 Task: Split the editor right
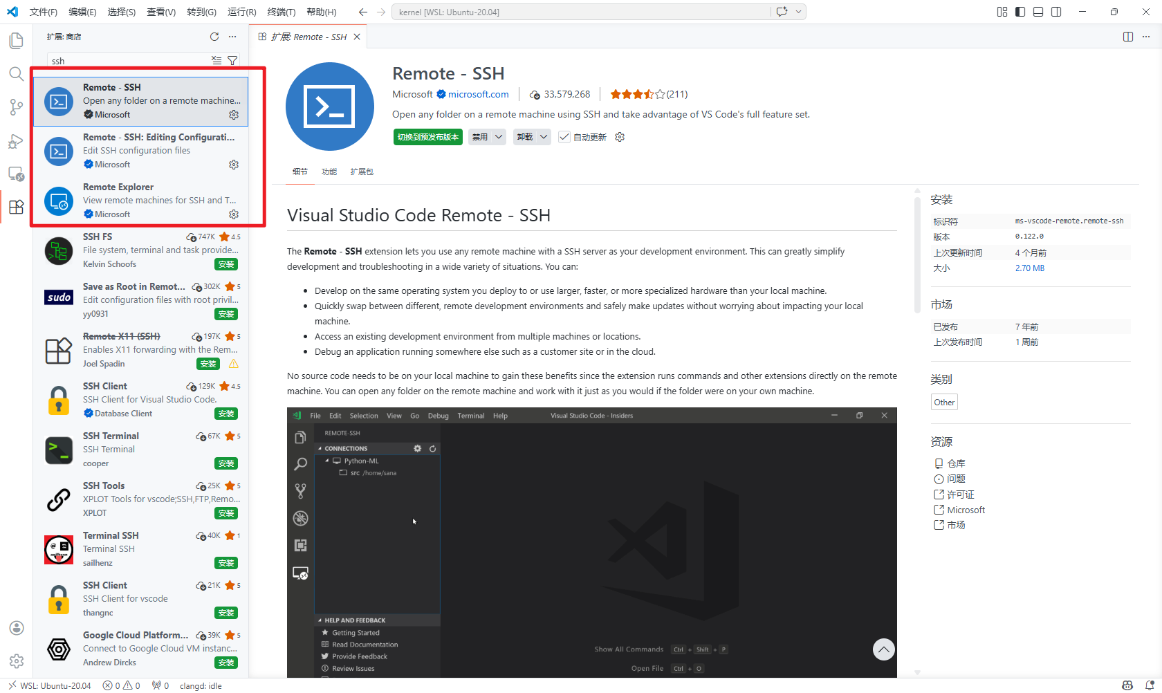tap(1128, 37)
